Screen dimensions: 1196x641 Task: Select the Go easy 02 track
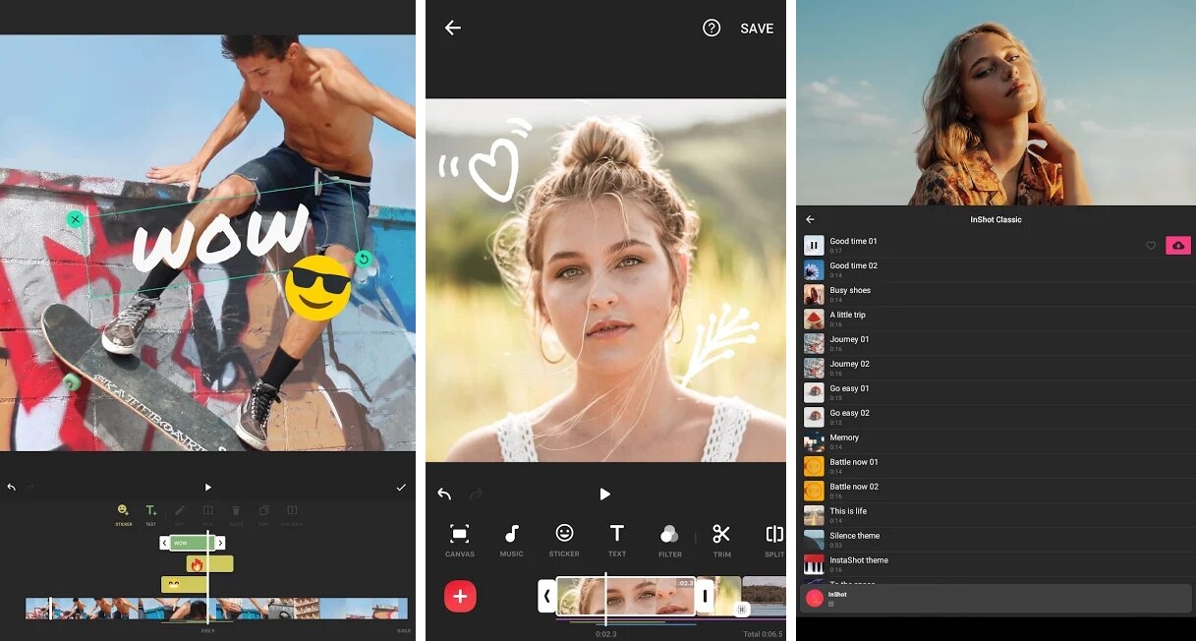[997, 418]
